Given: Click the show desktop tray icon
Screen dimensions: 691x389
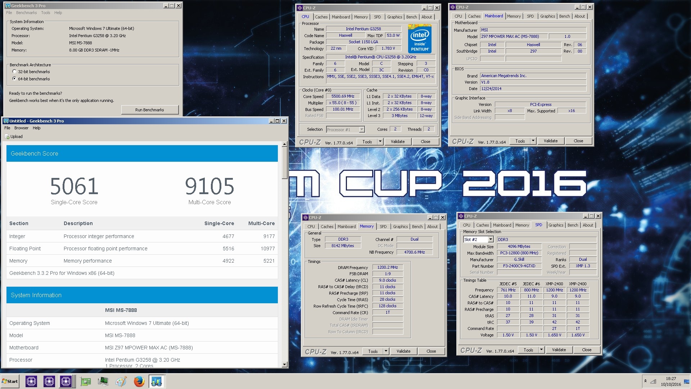Looking at the screenshot, I should [687, 381].
